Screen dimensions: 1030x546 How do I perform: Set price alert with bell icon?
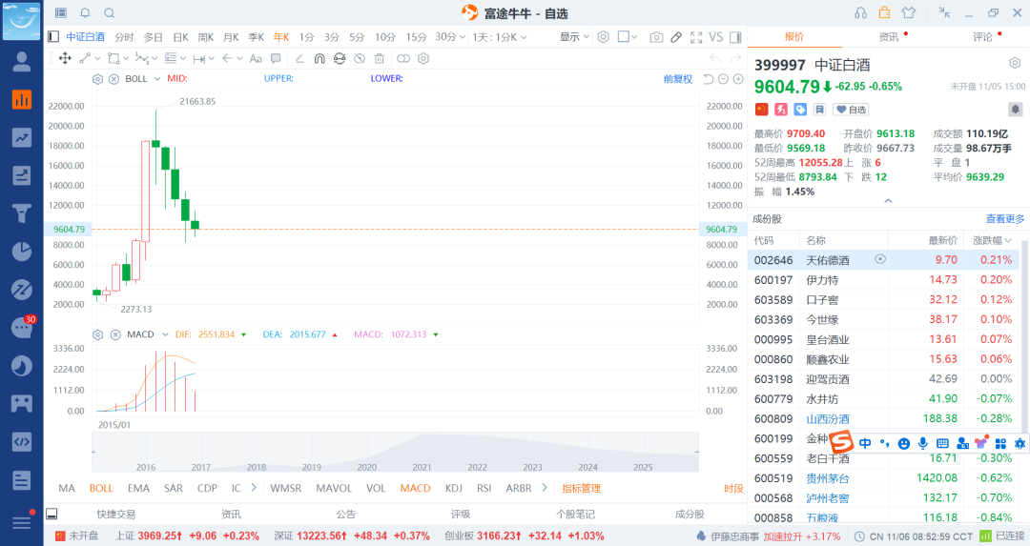[x=1015, y=109]
